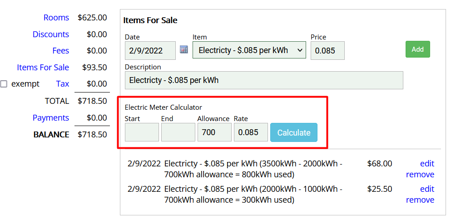Click the Calculate button
Screen dimensions: 461x219
(x=293, y=132)
